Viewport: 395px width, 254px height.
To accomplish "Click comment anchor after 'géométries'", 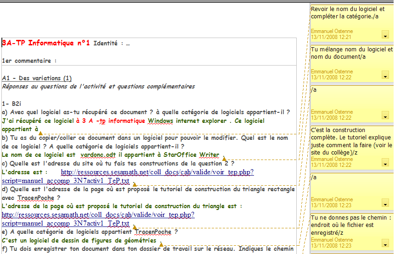I will 161,244.
